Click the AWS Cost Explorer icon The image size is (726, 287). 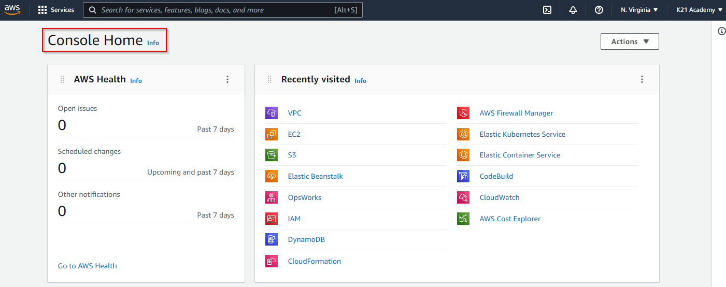[463, 219]
